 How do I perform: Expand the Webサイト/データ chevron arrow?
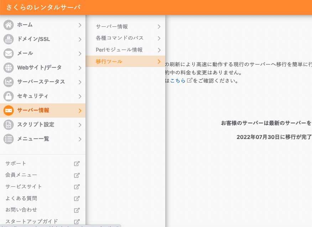[80, 68]
